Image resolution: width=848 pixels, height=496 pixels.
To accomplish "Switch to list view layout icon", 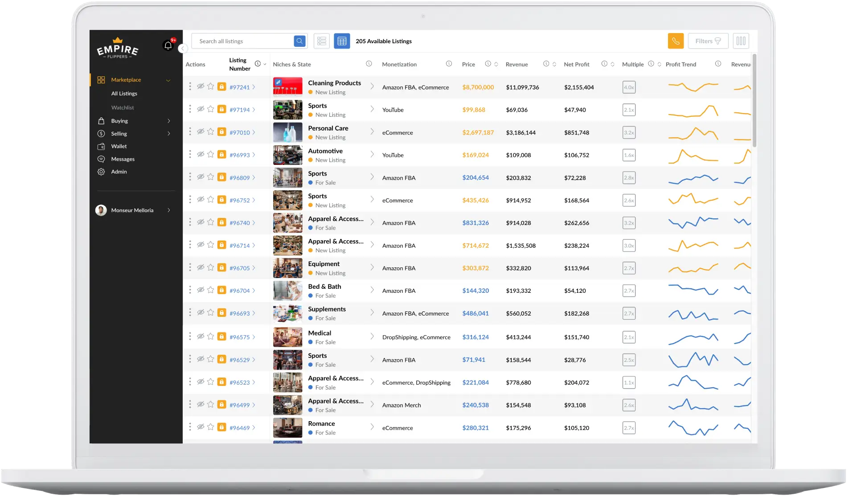I will (321, 41).
